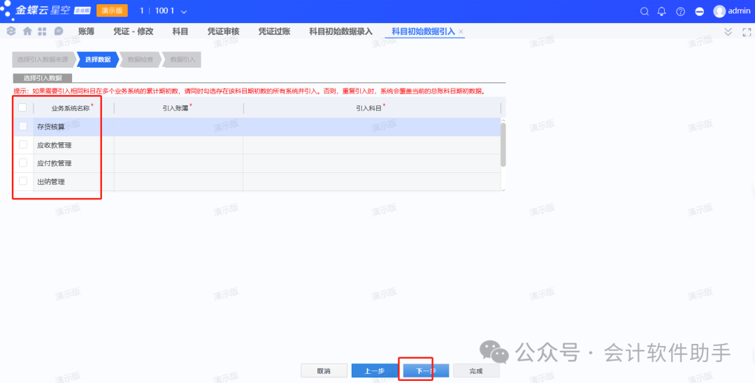
Task: Open search via the magnifier icon
Action: (x=645, y=11)
